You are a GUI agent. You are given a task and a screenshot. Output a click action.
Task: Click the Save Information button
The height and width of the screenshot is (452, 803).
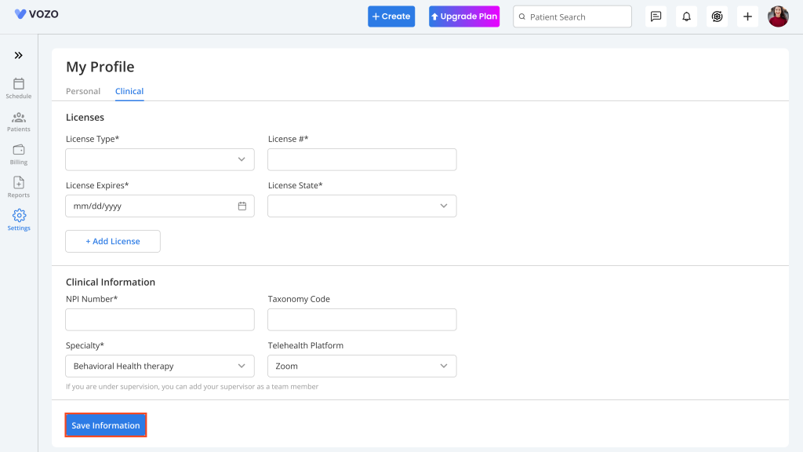(x=106, y=425)
